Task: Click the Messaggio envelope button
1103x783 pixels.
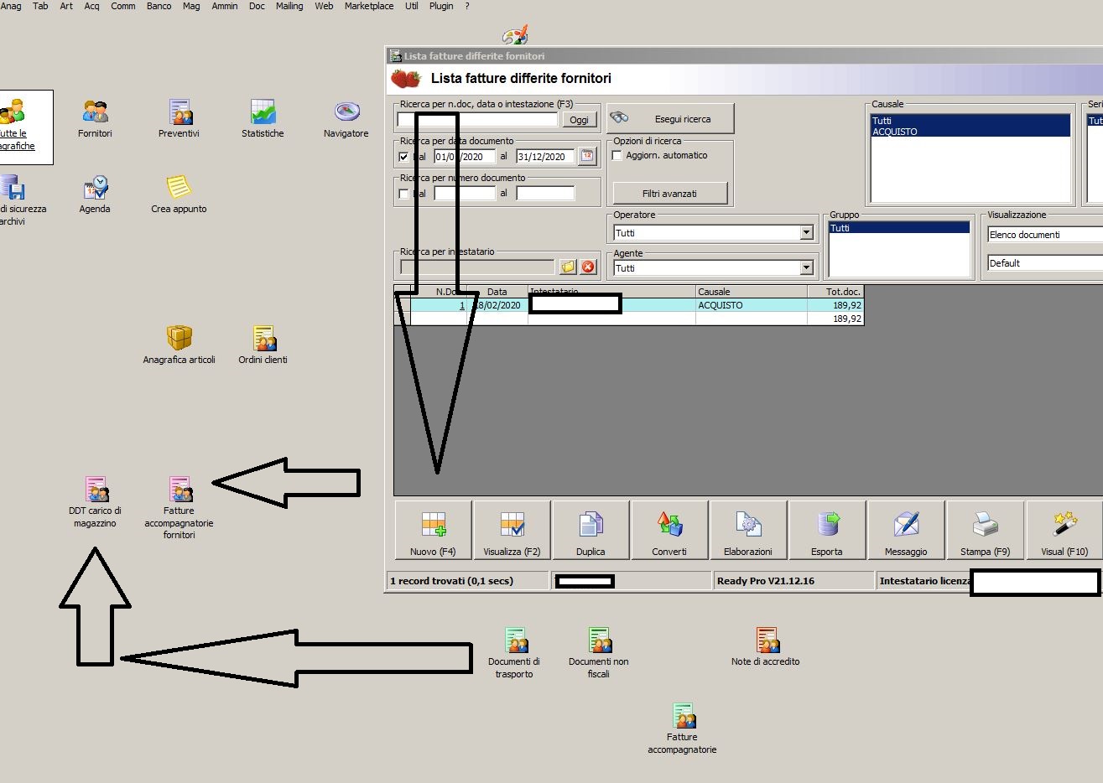Action: [906, 531]
